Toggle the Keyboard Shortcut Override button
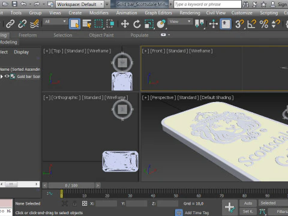288x216 pixels. pyautogui.click(x=226, y=24)
